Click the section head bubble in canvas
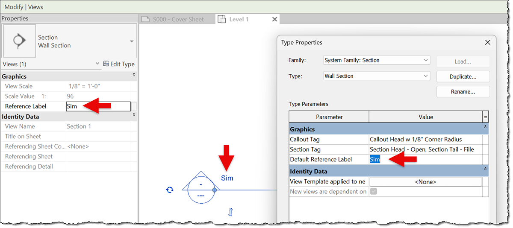 pyautogui.click(x=201, y=190)
